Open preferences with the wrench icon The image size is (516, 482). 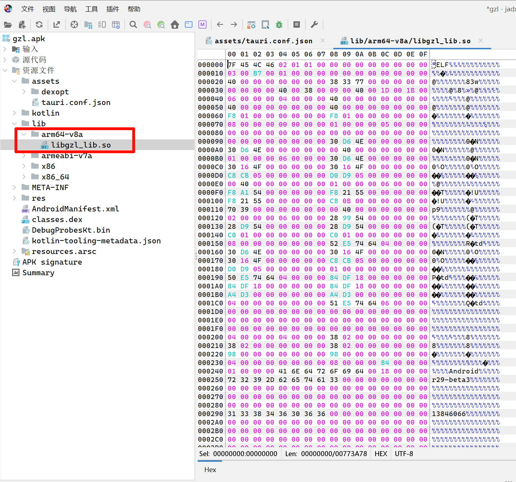tap(314, 24)
